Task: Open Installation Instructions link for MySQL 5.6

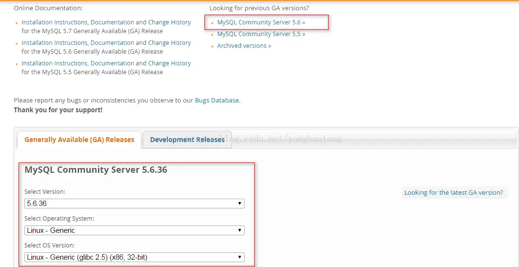Action: 55,42
